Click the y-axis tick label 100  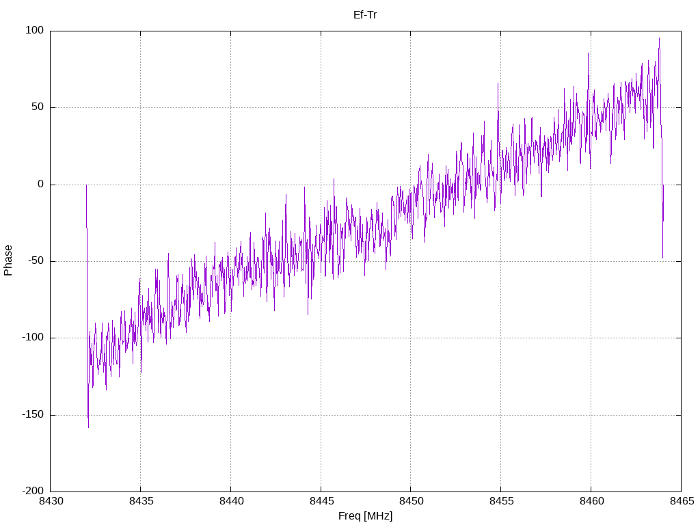click(x=34, y=30)
